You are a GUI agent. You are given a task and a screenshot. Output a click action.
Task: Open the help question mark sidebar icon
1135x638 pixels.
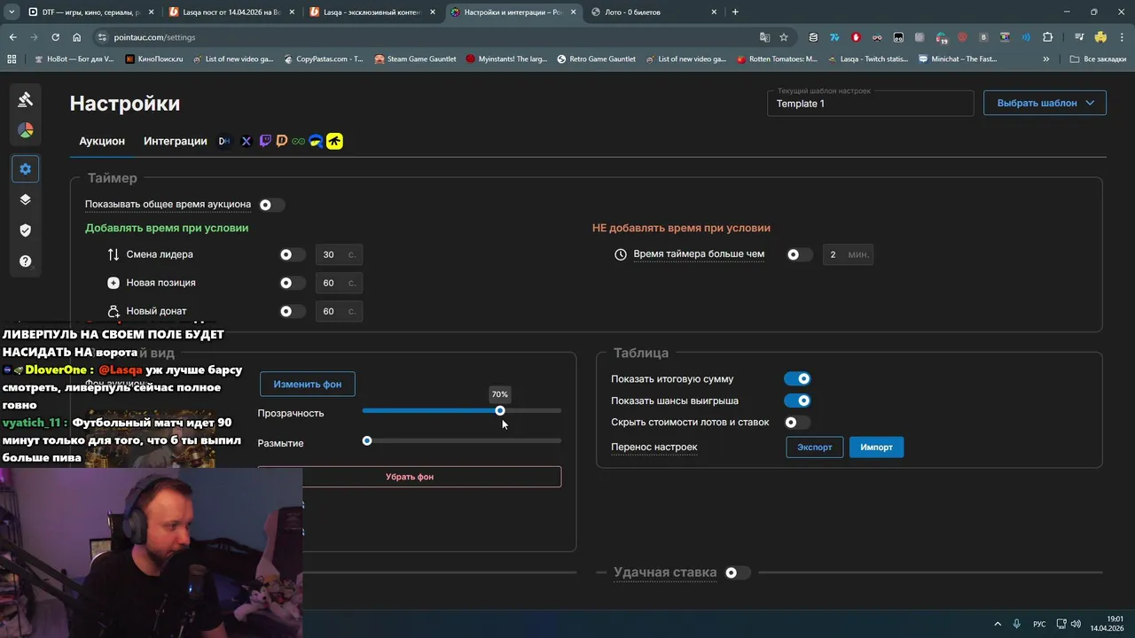point(25,261)
